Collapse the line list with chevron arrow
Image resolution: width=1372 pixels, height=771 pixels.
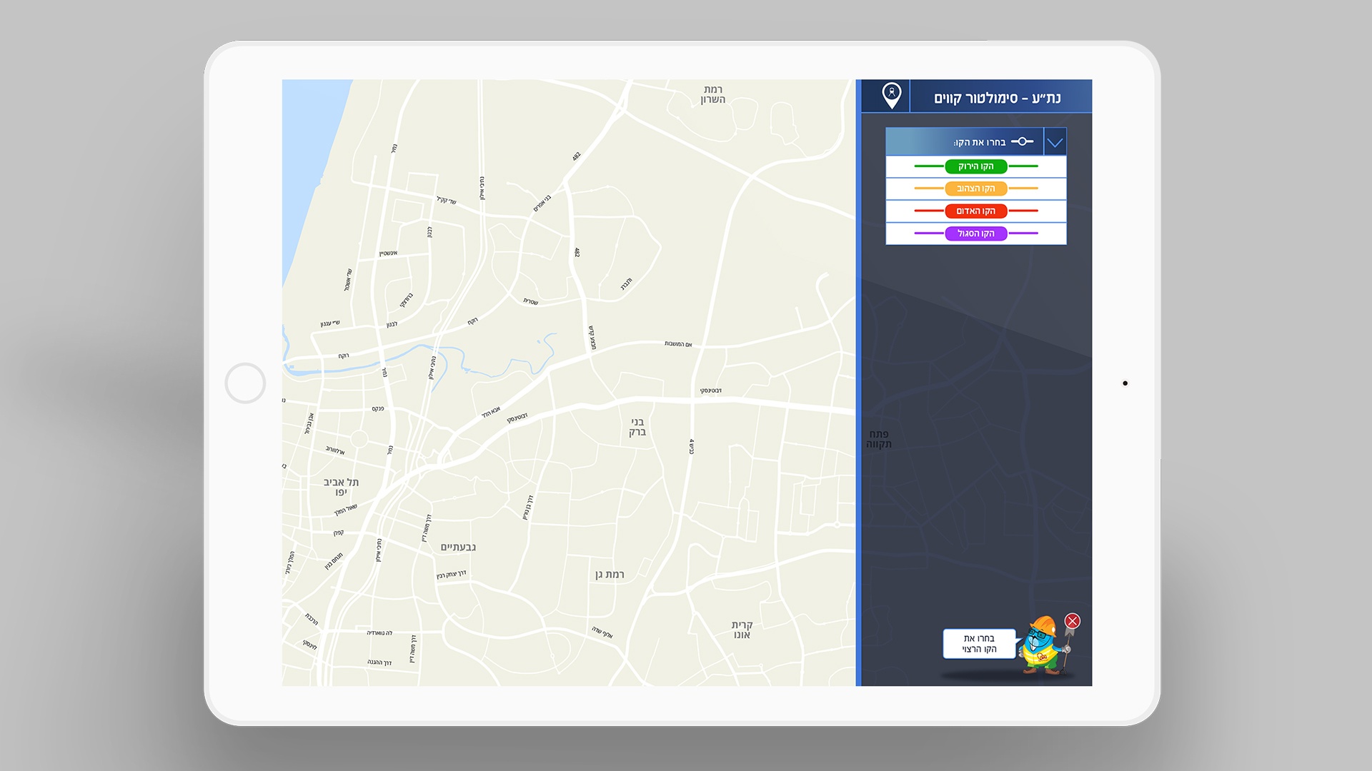(1055, 142)
